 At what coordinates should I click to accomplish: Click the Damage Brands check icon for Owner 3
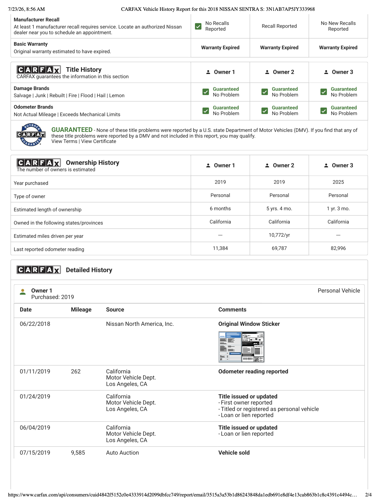tap(324, 92)
